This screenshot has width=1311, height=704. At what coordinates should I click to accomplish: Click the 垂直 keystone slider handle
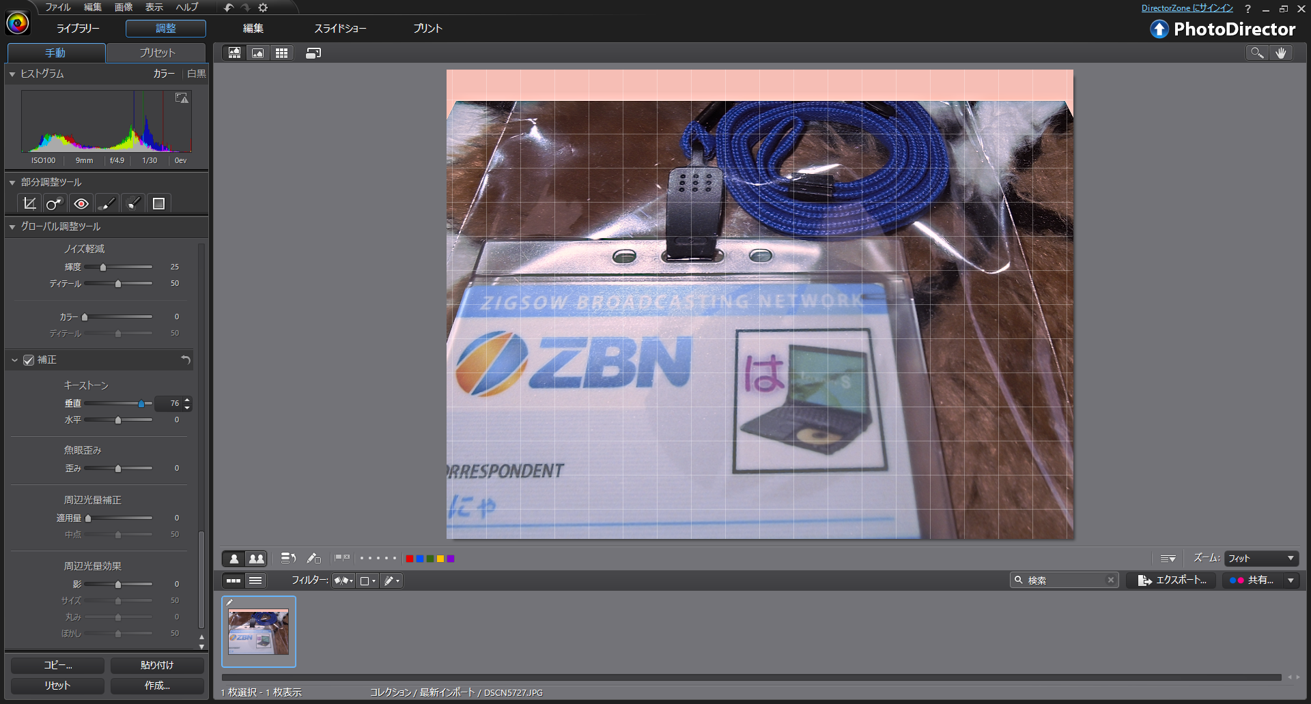click(141, 404)
